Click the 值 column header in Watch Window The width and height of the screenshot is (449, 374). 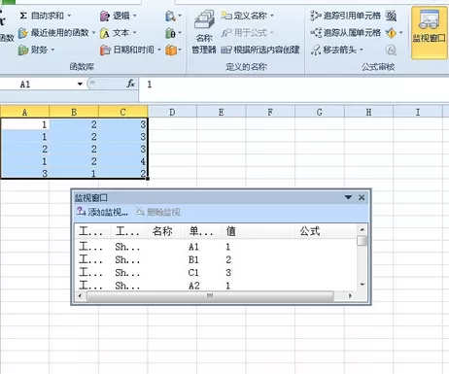pyautogui.click(x=259, y=231)
